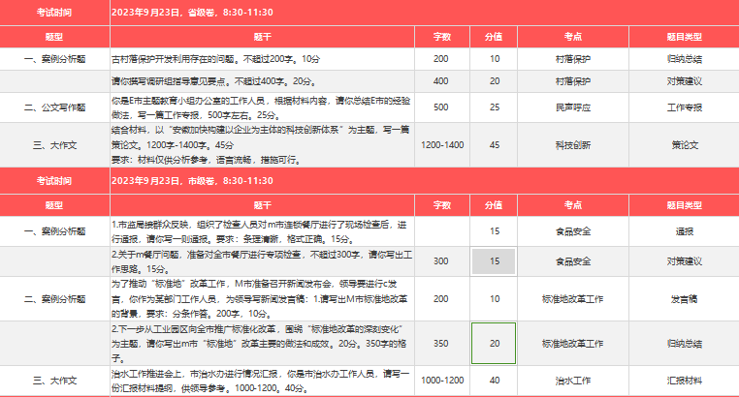Click the '策论文' question type cell
This screenshot has height=397, width=739.
coord(685,144)
